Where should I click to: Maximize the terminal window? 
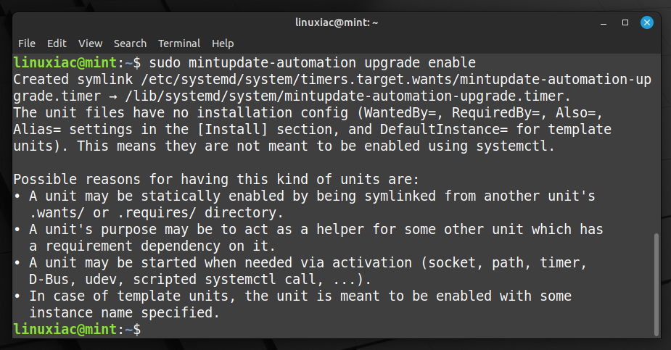(x=625, y=22)
